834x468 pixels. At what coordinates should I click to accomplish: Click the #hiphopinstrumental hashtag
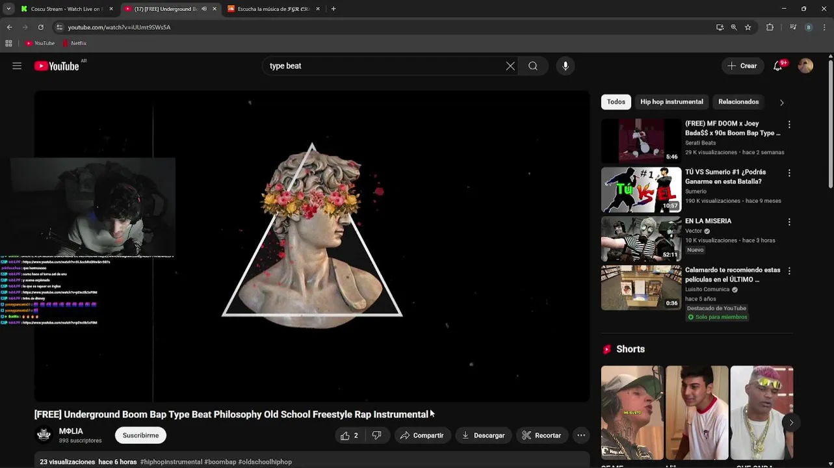[x=171, y=462]
